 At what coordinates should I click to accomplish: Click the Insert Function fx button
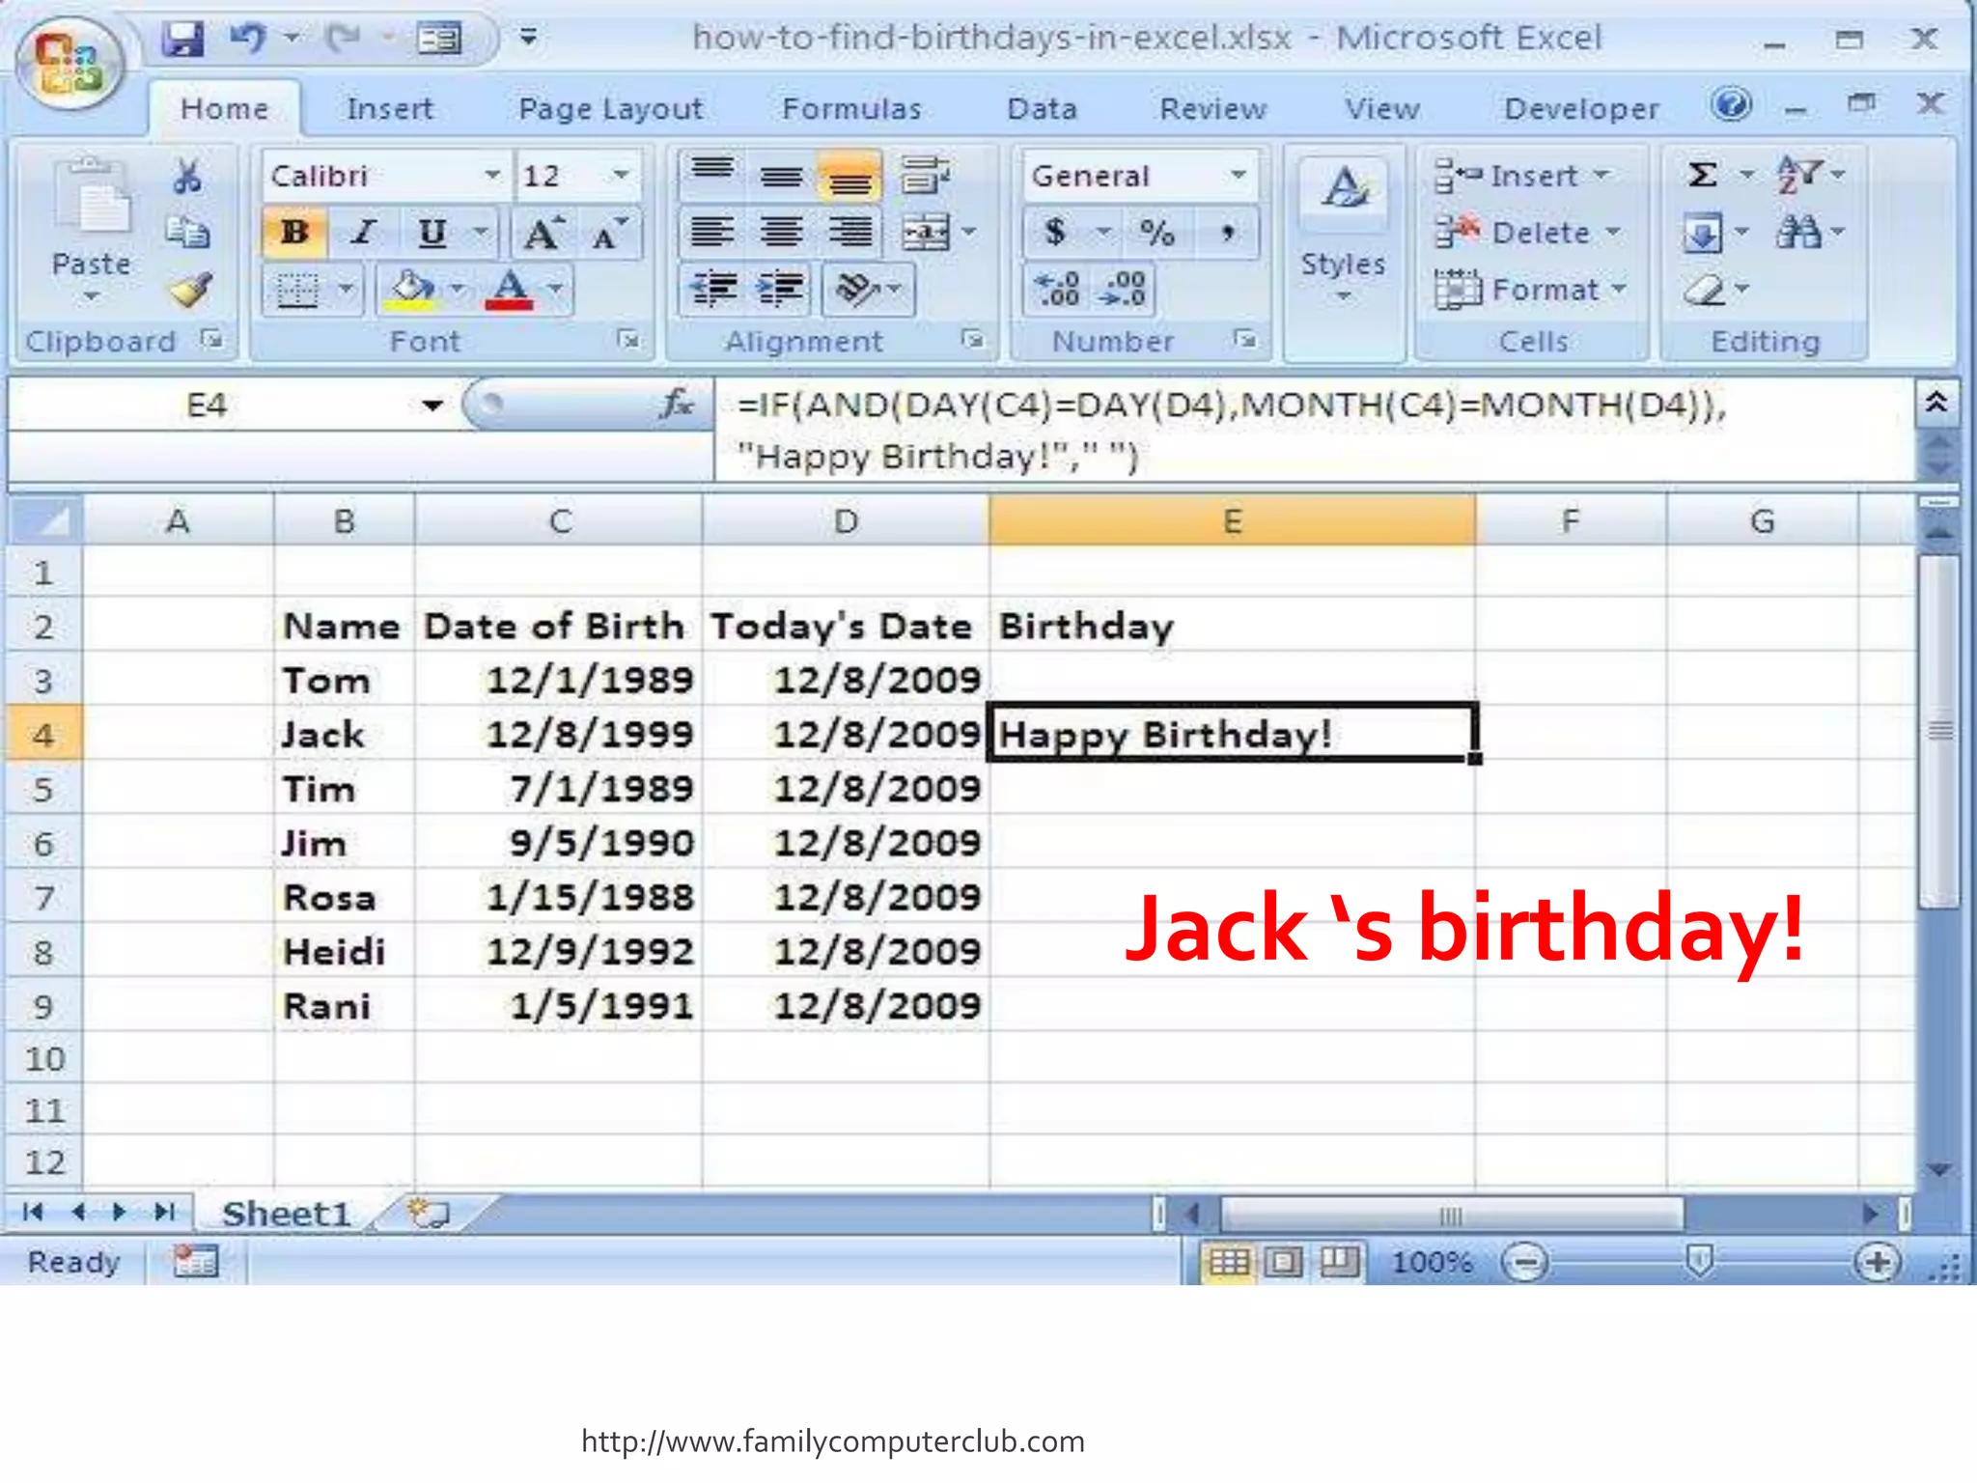click(x=677, y=405)
